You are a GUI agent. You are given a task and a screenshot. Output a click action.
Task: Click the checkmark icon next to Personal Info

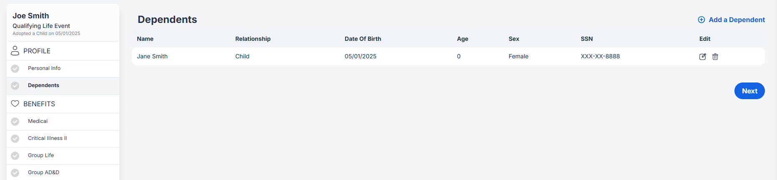tap(15, 69)
